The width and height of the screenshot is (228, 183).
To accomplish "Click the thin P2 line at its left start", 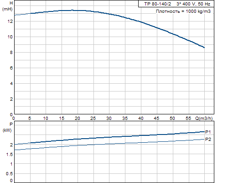I will tap(15, 150).
